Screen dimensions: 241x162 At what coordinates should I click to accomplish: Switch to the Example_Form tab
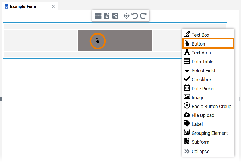pos(23,6)
